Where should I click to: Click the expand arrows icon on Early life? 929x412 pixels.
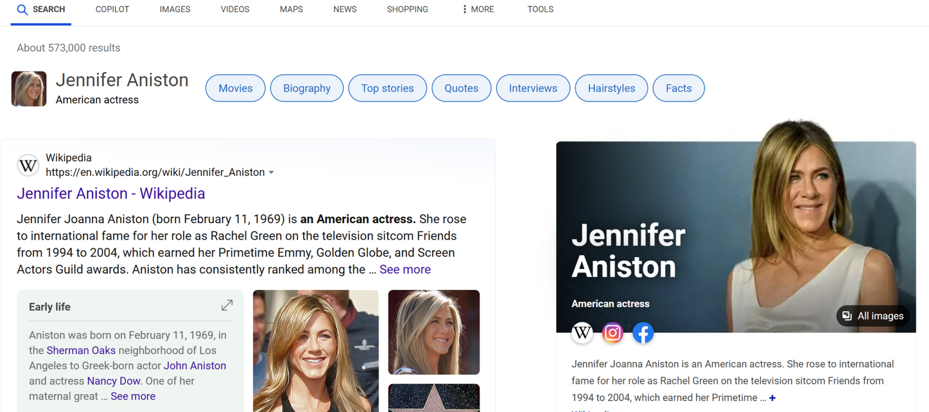227,306
